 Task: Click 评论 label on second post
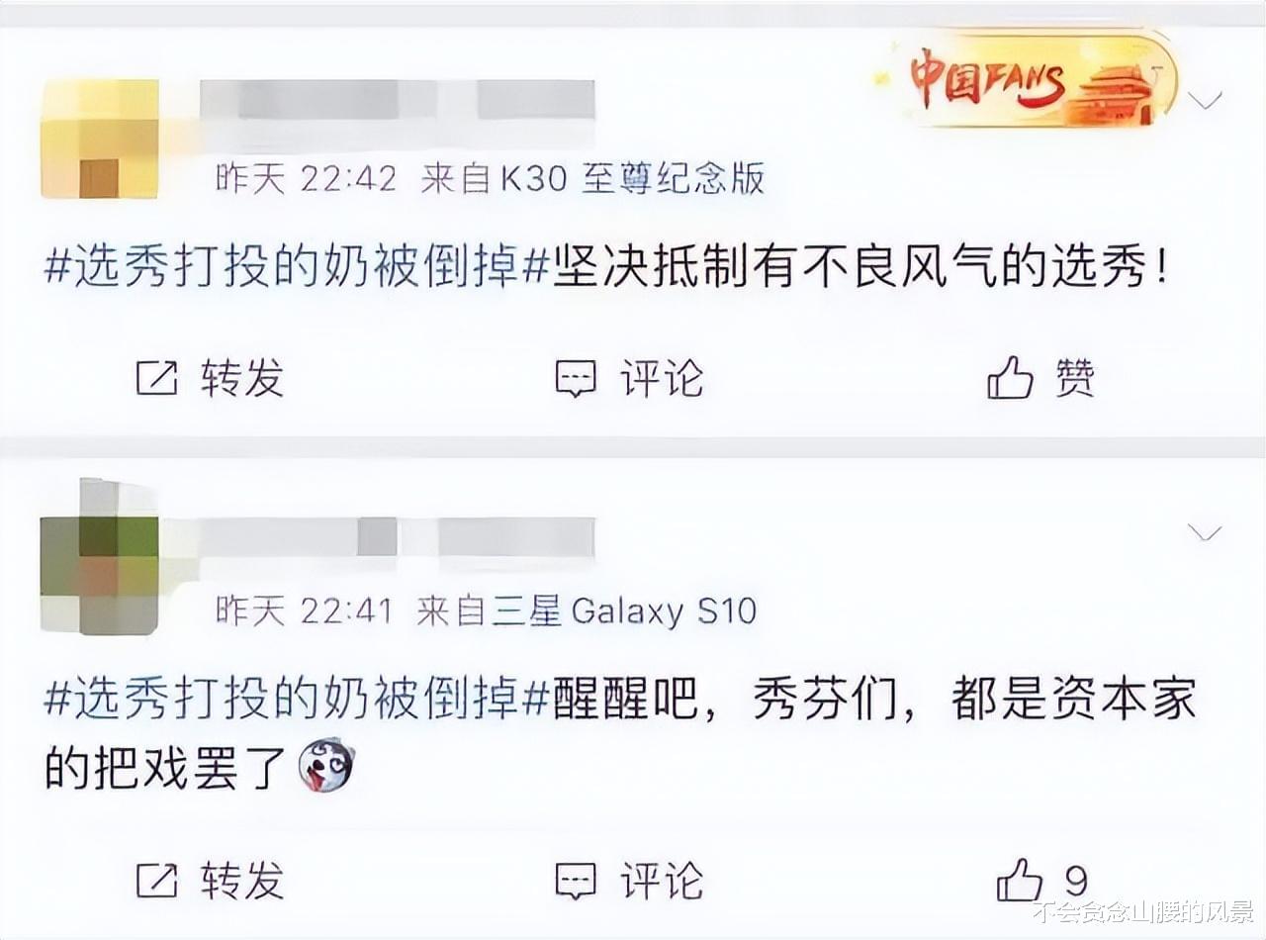(x=663, y=880)
